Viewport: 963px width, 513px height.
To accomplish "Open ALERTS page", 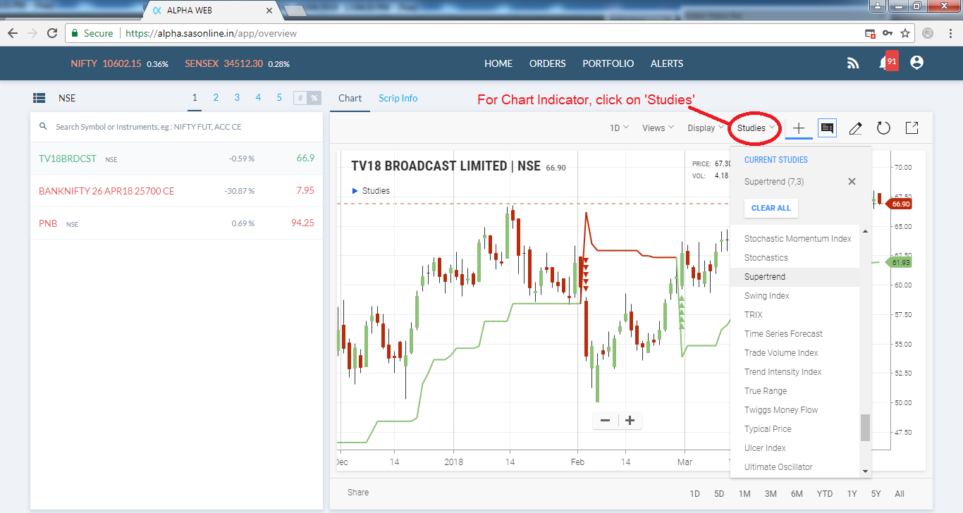I will click(x=667, y=63).
